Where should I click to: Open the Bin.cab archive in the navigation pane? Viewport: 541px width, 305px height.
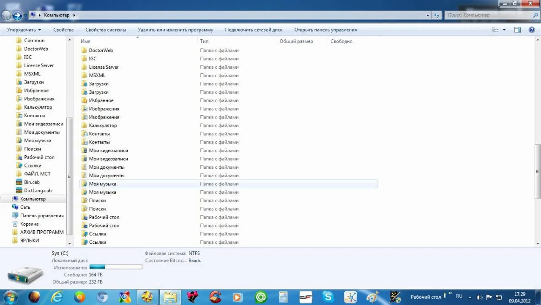[x=28, y=182]
